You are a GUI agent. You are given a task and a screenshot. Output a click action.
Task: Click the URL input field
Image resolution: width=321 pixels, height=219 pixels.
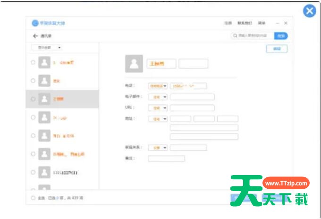pos(192,108)
